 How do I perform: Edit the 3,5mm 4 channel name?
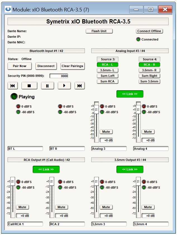[151, 224]
